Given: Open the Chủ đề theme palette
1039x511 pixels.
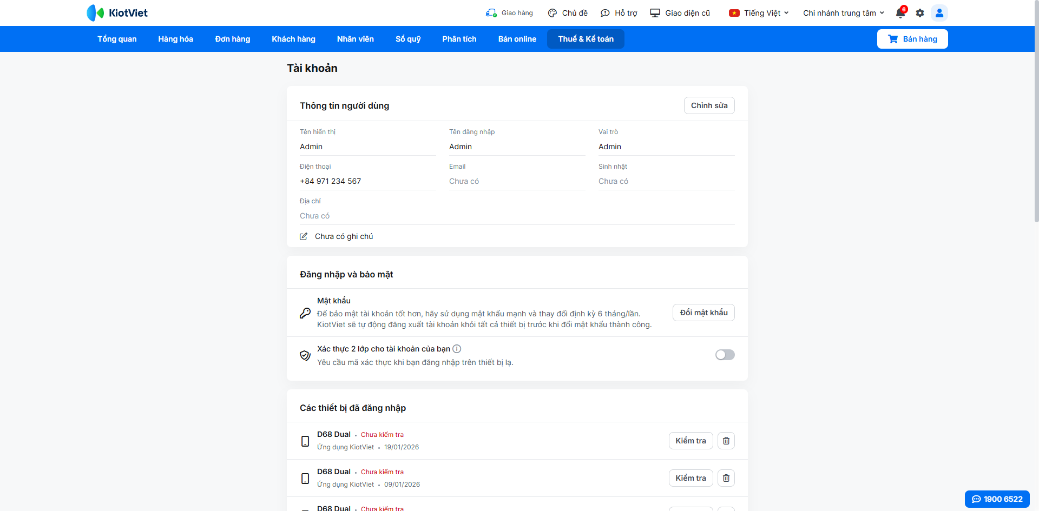Looking at the screenshot, I should tap(568, 13).
